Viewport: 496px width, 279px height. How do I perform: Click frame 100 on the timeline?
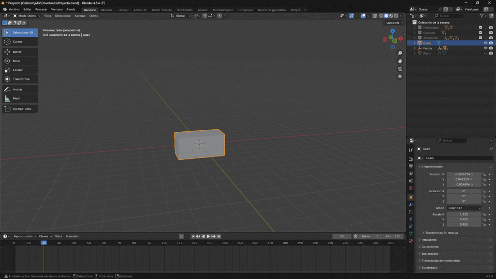164,243
